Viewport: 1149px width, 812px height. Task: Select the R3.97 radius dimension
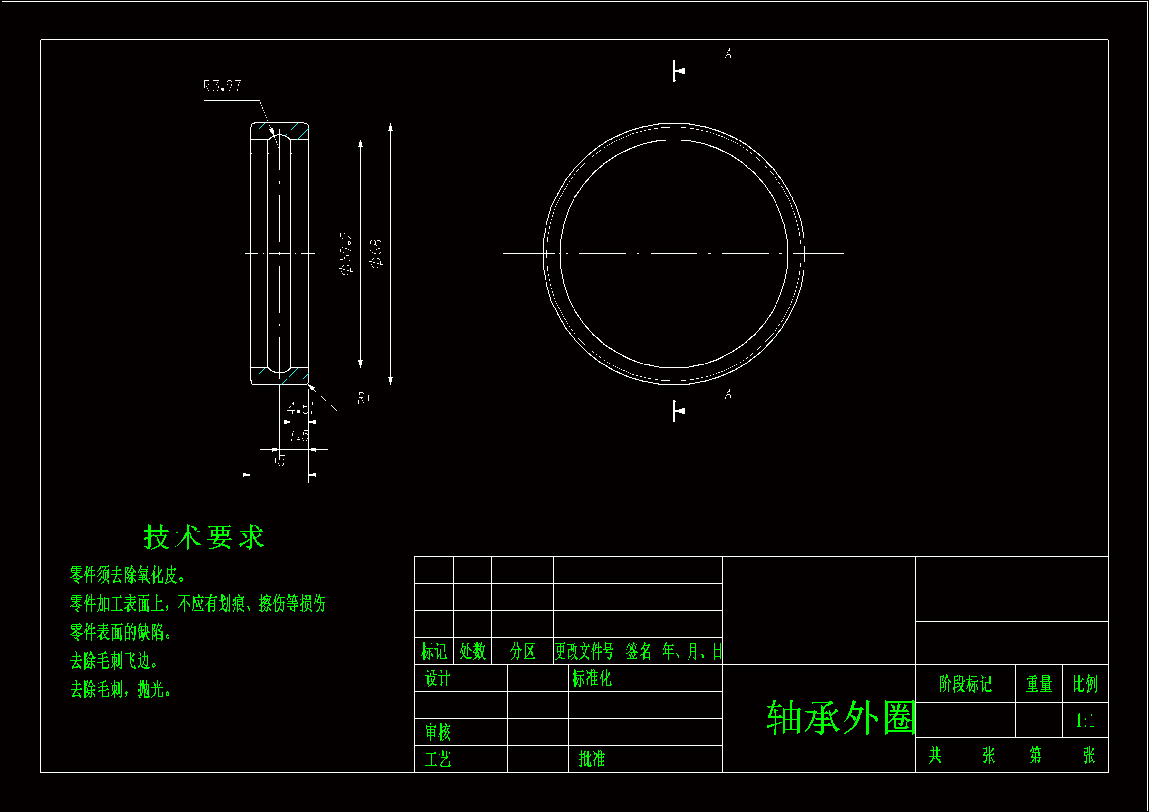[x=221, y=85]
